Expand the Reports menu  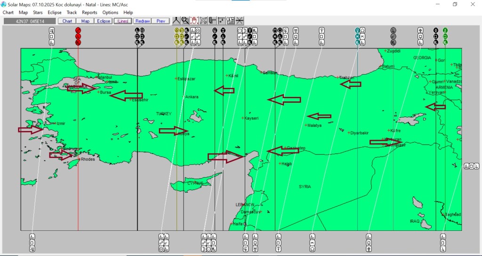click(x=89, y=12)
